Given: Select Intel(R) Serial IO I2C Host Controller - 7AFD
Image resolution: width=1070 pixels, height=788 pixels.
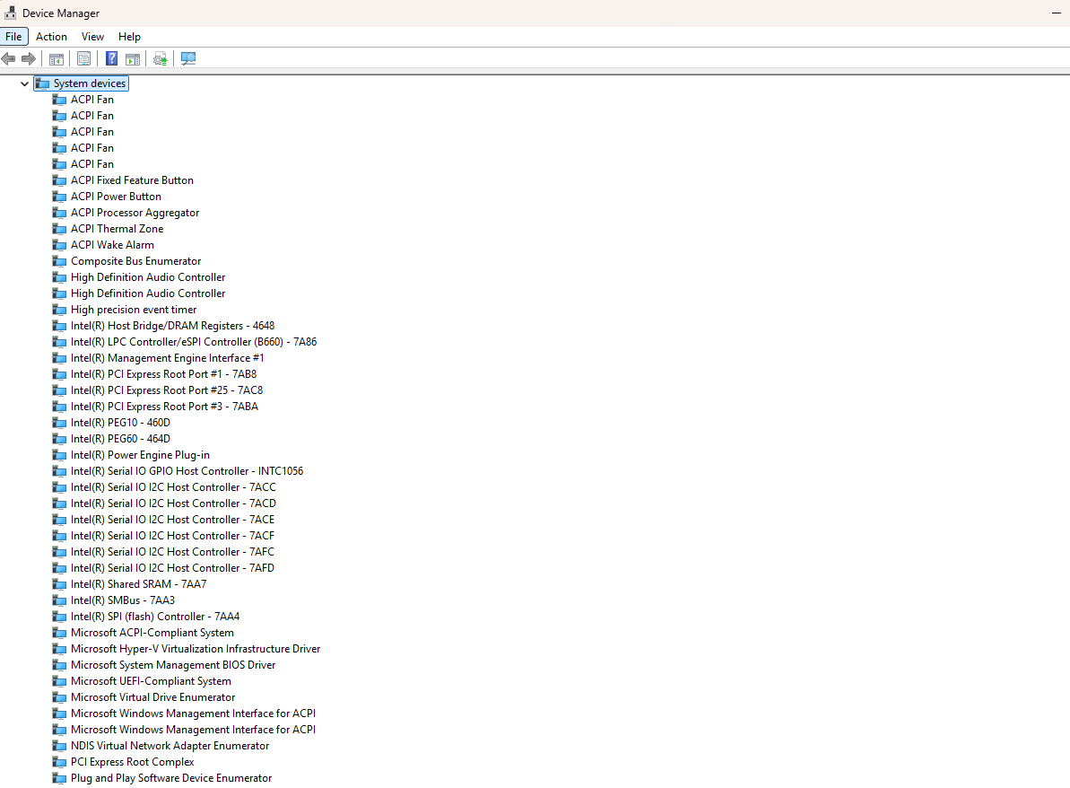Looking at the screenshot, I should pos(172,568).
